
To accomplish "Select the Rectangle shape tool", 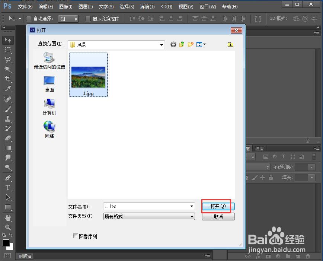I will point(8,207).
